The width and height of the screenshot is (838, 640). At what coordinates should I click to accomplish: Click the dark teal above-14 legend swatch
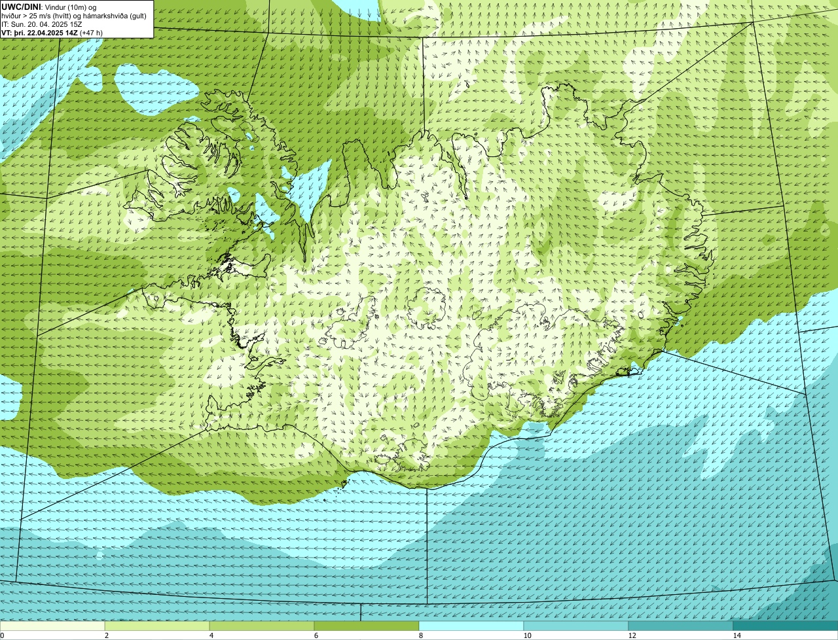786,626
